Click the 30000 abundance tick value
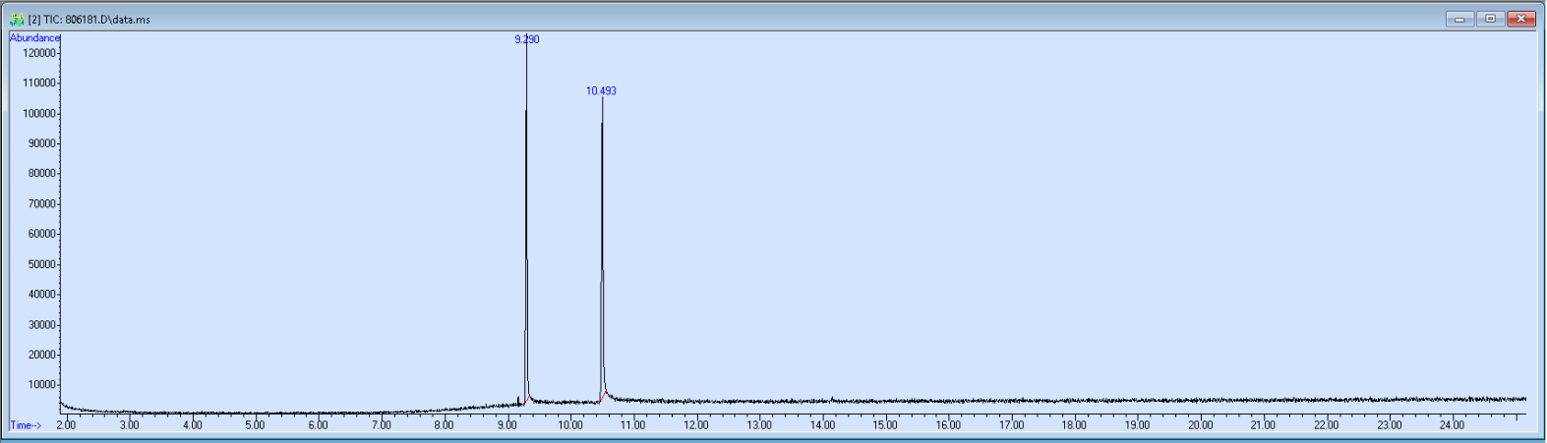This screenshot has height=443, width=1547. coord(41,324)
